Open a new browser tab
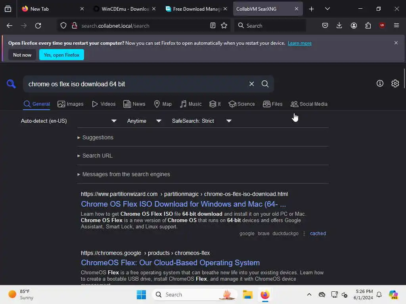This screenshot has width=406, height=304. 312,9
